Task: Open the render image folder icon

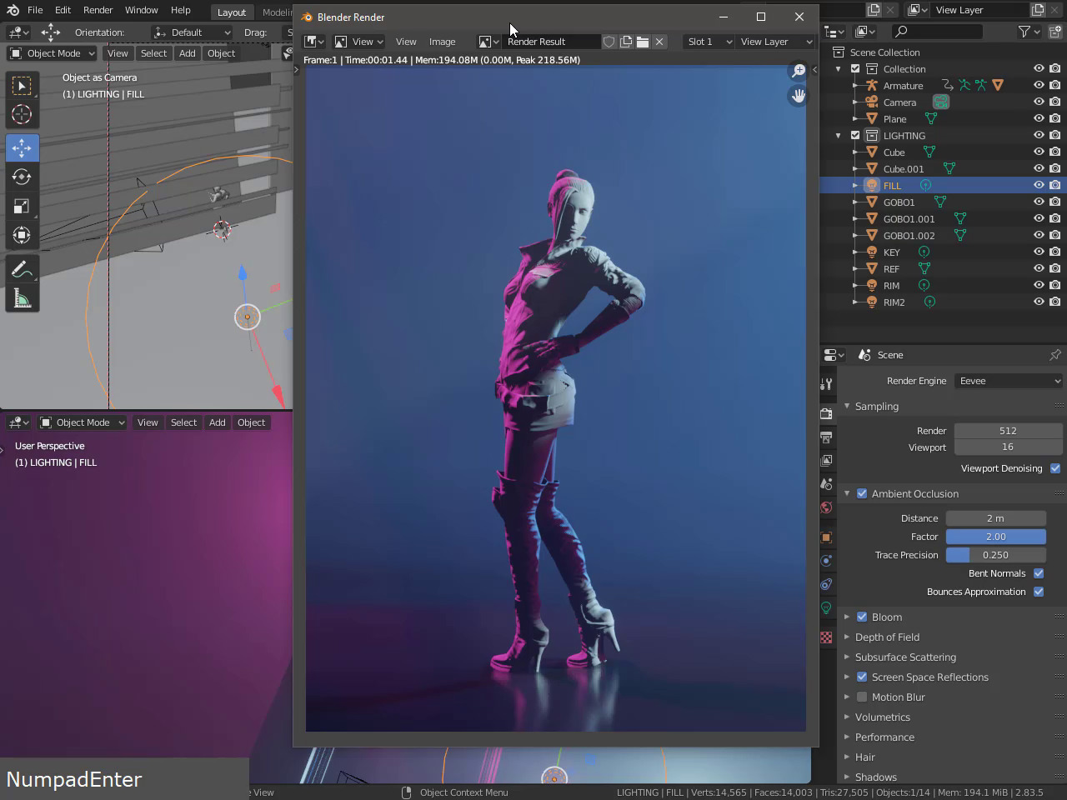Action: coord(643,42)
